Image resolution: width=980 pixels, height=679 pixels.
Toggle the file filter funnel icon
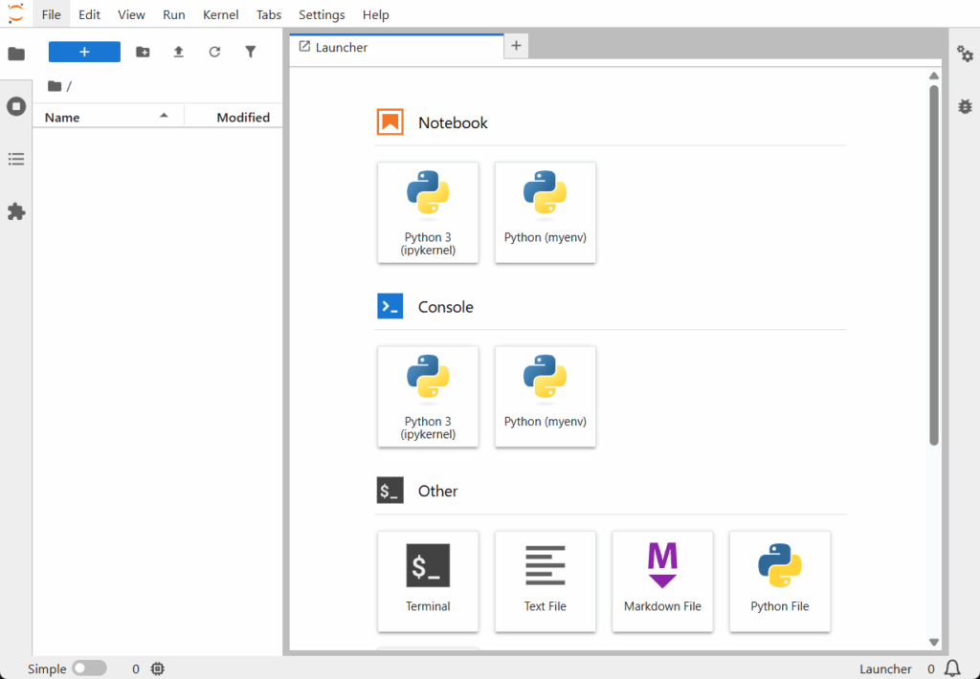point(251,52)
